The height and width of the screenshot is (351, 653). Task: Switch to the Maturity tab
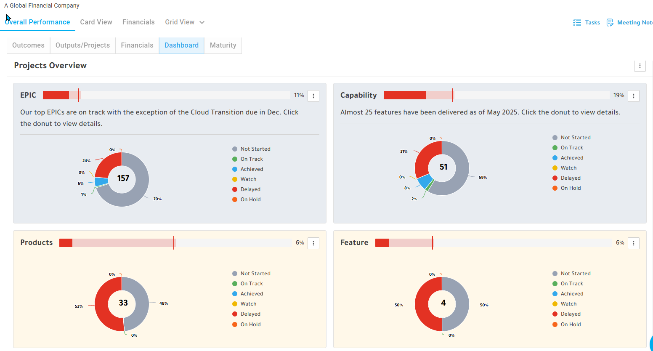click(223, 45)
